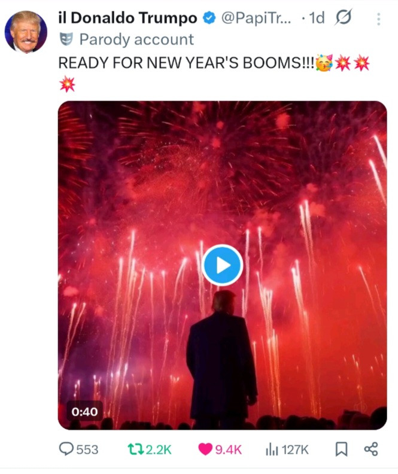
Task: Open the share icon menu
Action: click(x=371, y=449)
